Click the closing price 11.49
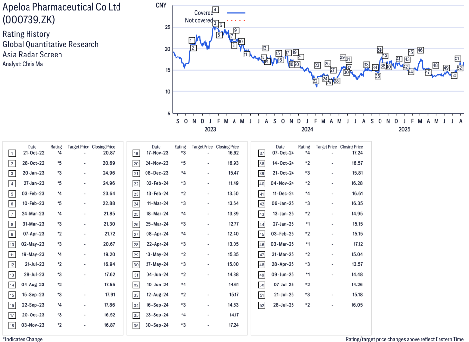The width and height of the screenshot is (469, 342). point(234,183)
